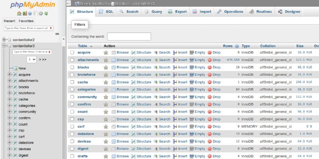This screenshot has width=319, height=159.
Task: Open the Export tab
Action: [x=177, y=12]
